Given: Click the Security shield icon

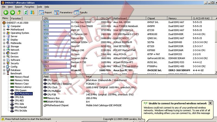Looking at the screenshot, I should pyautogui.click(x=8, y=63).
